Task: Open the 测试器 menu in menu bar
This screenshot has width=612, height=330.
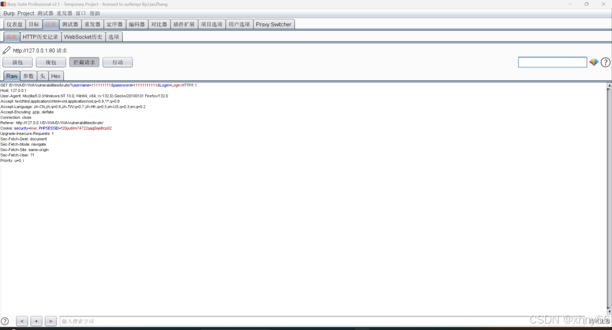Action: click(x=45, y=14)
